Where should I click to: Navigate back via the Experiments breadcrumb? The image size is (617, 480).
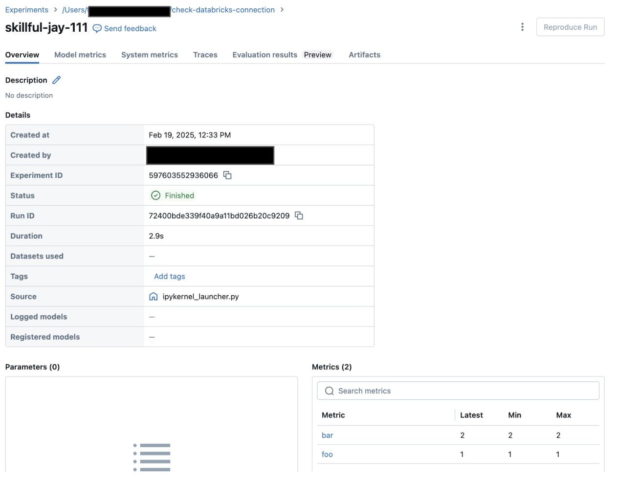click(26, 9)
